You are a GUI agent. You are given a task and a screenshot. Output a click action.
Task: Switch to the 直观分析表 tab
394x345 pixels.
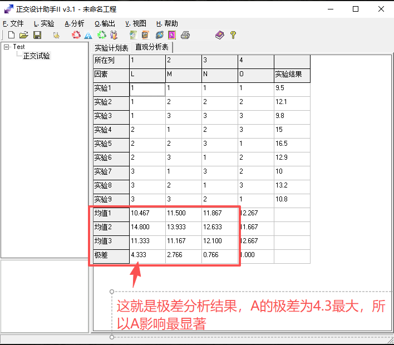click(152, 47)
